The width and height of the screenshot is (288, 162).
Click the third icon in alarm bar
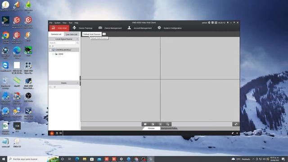coord(61,133)
